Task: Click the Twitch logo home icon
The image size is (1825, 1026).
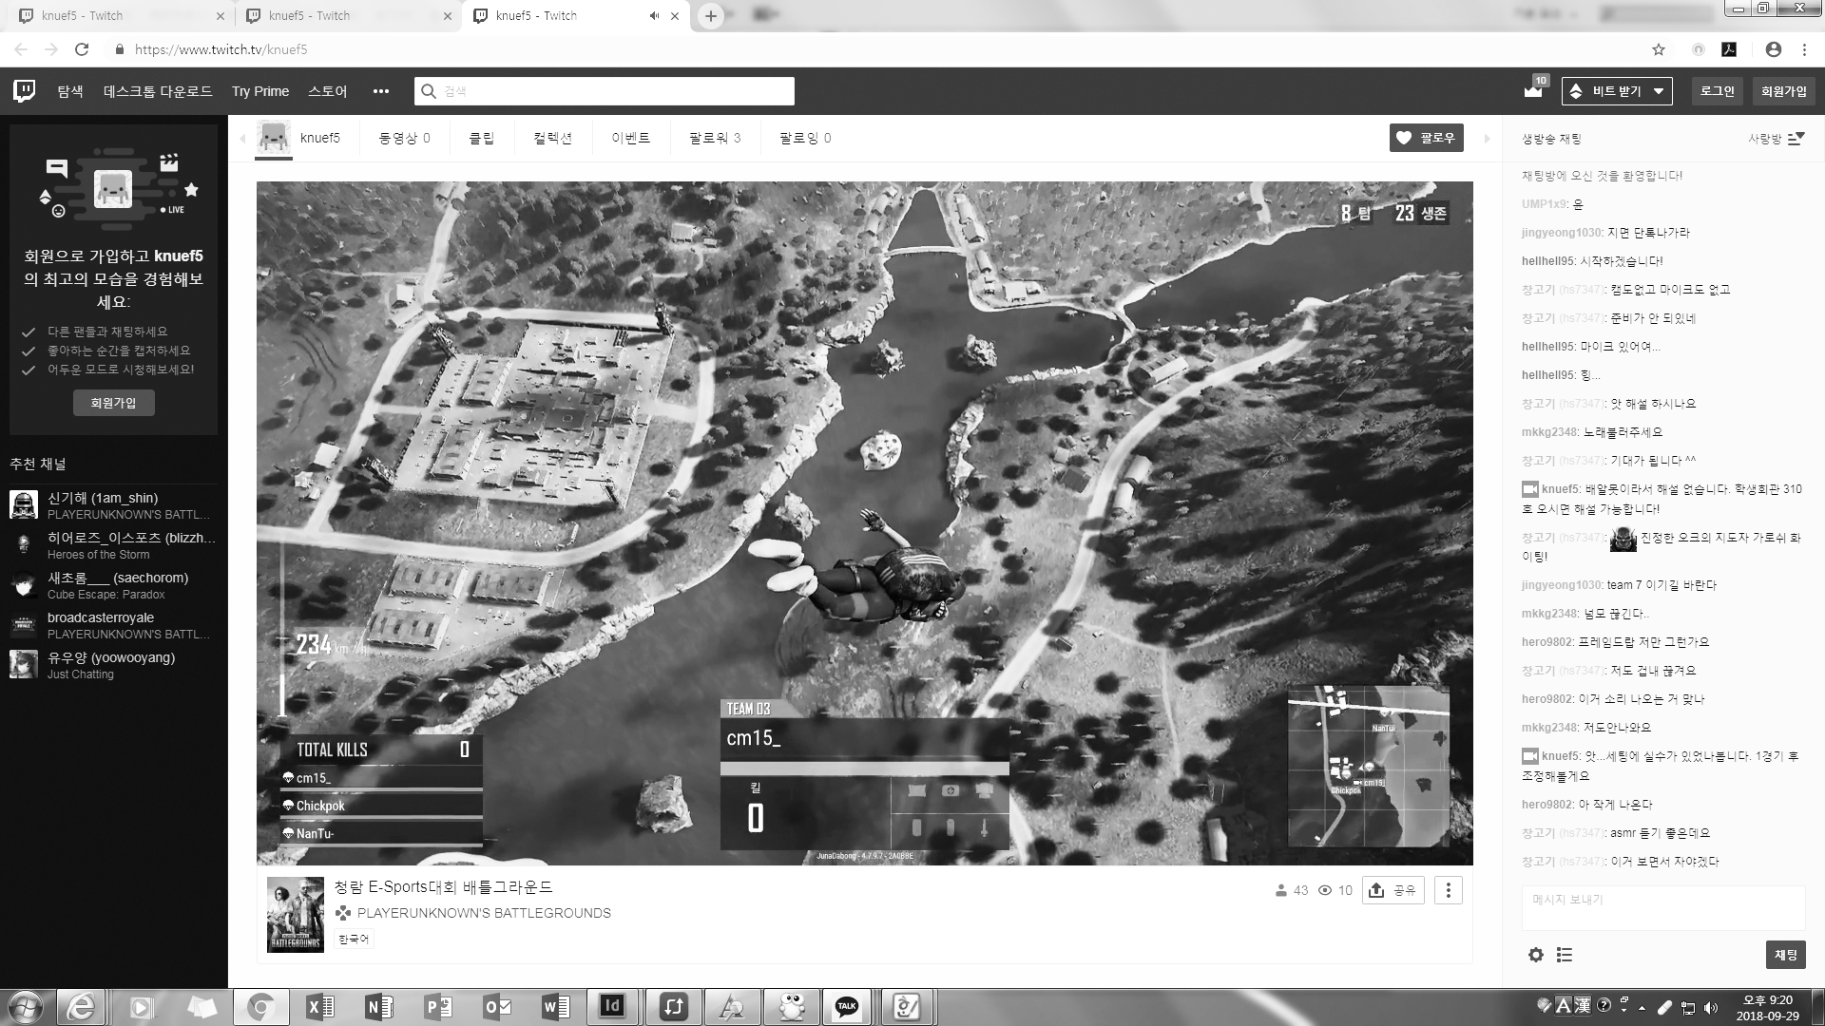Action: (x=25, y=91)
